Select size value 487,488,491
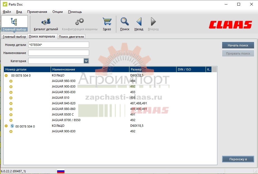258x174 pixels. [x=139, y=103]
